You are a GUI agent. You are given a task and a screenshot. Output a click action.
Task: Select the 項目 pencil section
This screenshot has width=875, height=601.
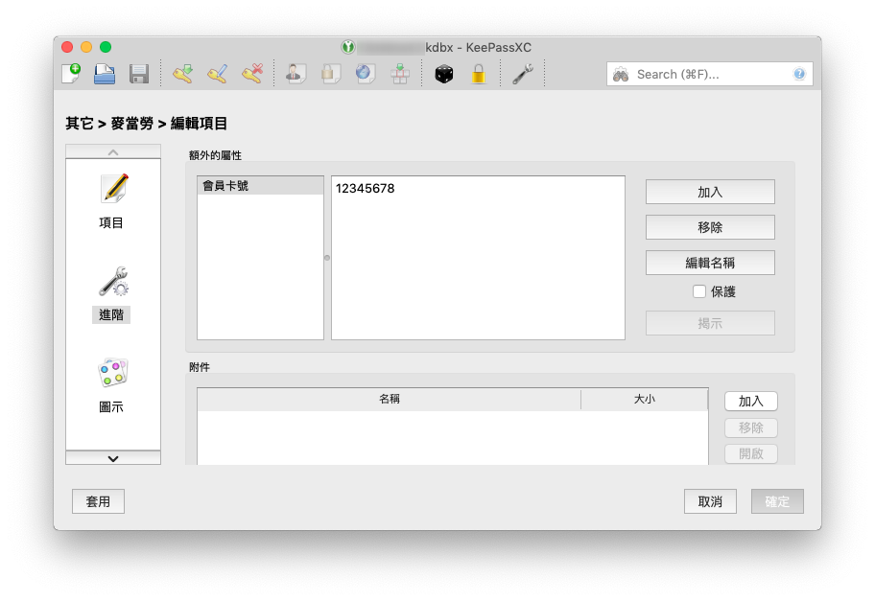pos(112,201)
